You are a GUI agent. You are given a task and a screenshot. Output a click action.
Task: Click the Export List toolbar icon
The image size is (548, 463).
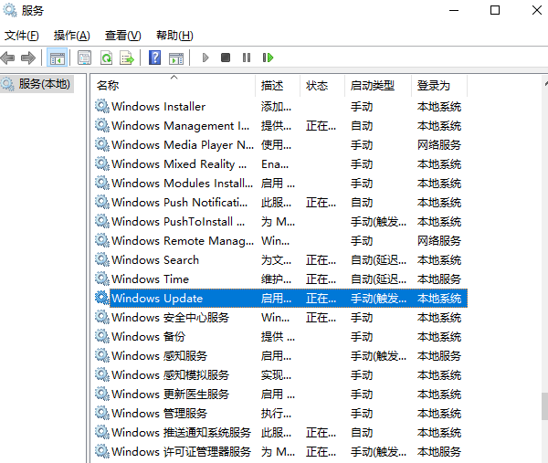pyautogui.click(x=127, y=58)
